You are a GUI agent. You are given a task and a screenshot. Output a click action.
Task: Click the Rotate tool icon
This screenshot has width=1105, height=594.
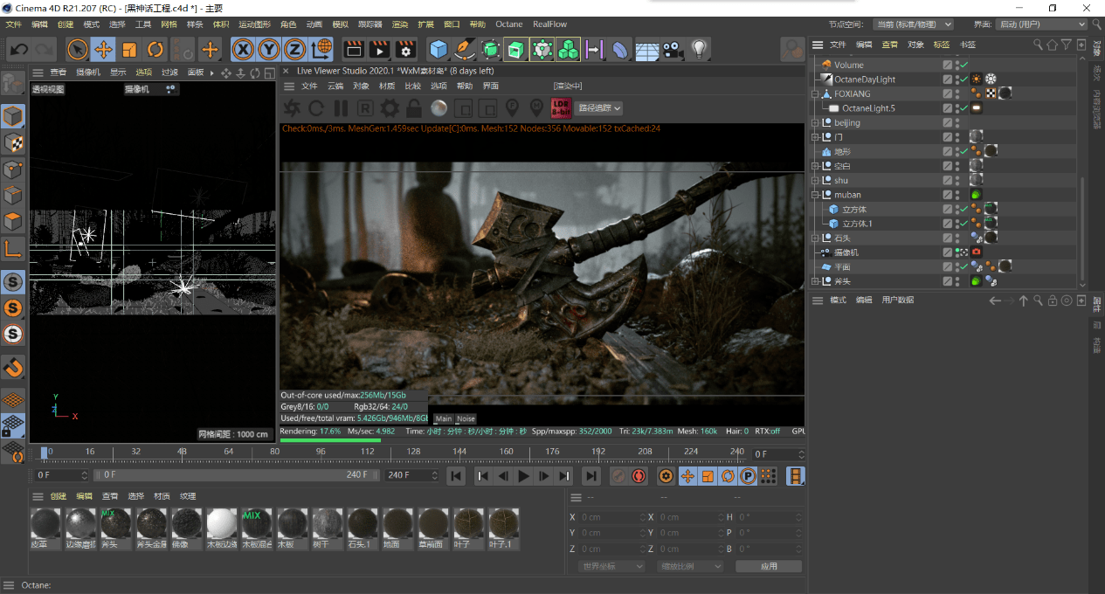click(x=155, y=50)
